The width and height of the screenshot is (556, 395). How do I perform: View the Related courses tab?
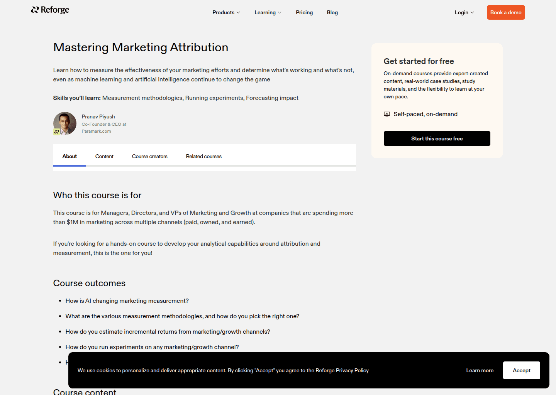(x=203, y=156)
